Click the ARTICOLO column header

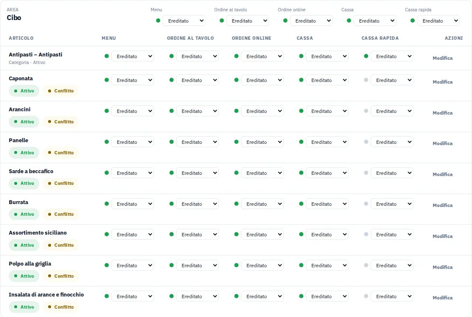click(21, 38)
